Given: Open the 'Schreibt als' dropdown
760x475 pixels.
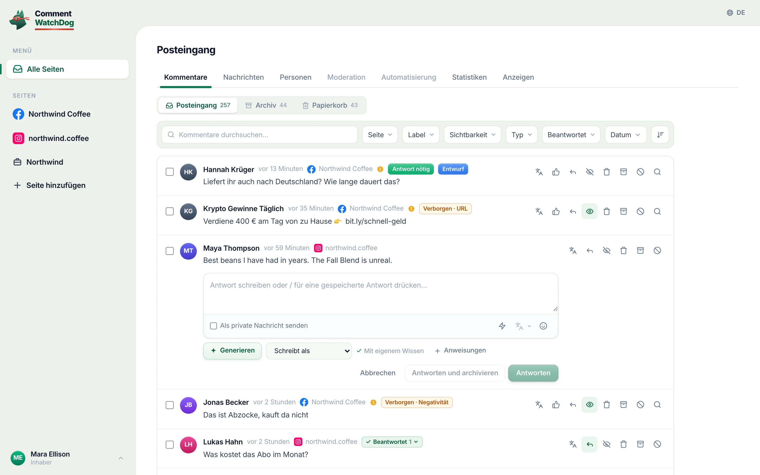Looking at the screenshot, I should coord(309,351).
